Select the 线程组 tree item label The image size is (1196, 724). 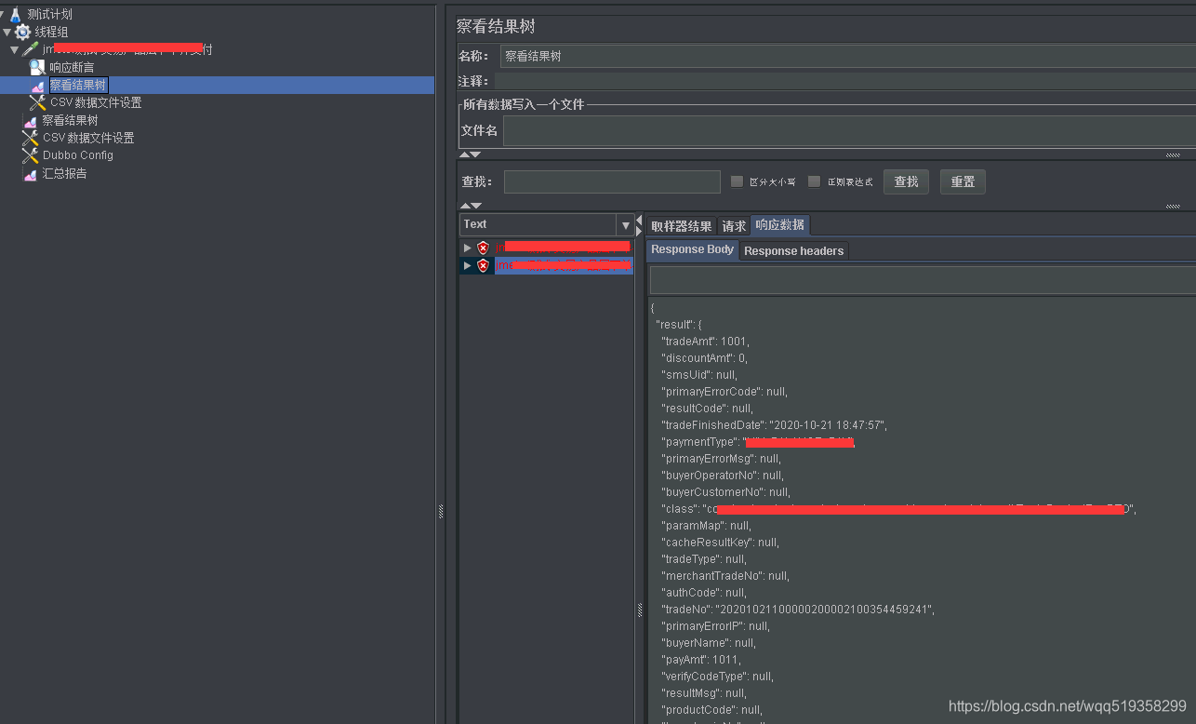(52, 32)
